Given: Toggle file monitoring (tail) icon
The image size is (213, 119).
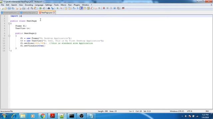Looking at the screenshot, I should point(99,8).
